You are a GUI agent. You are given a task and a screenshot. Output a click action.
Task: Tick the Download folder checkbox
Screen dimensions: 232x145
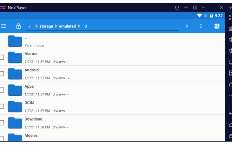click(2, 123)
